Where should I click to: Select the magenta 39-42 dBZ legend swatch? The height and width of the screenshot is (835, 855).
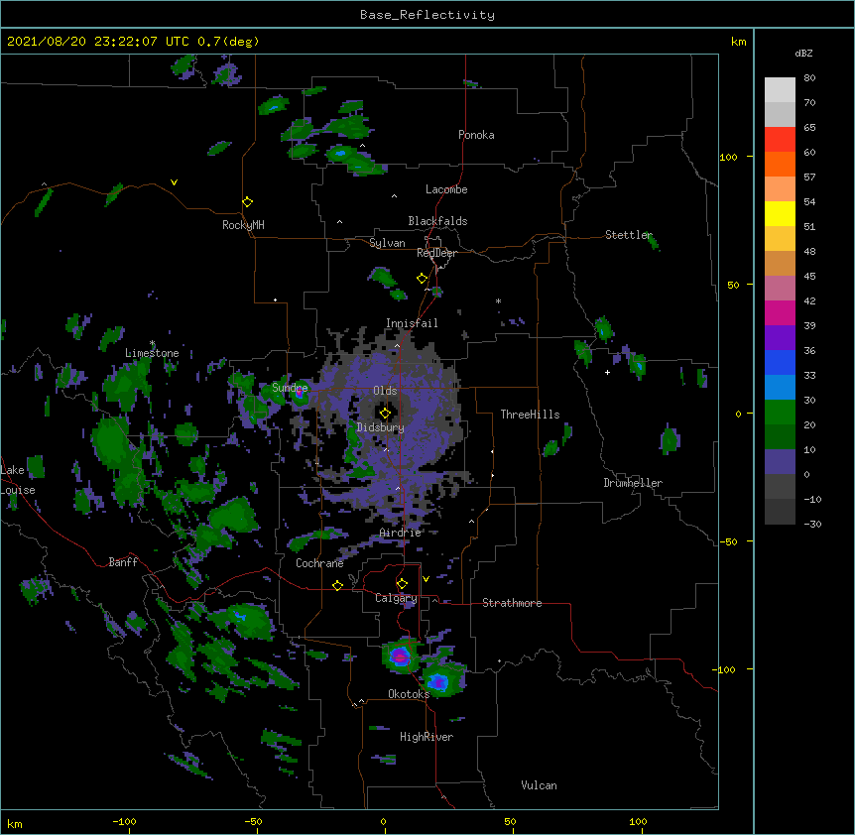(780, 313)
